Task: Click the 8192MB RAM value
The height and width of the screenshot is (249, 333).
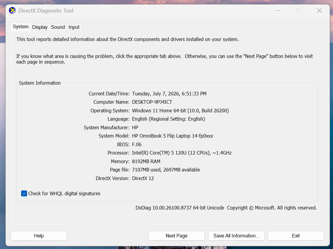Action: coord(146,161)
